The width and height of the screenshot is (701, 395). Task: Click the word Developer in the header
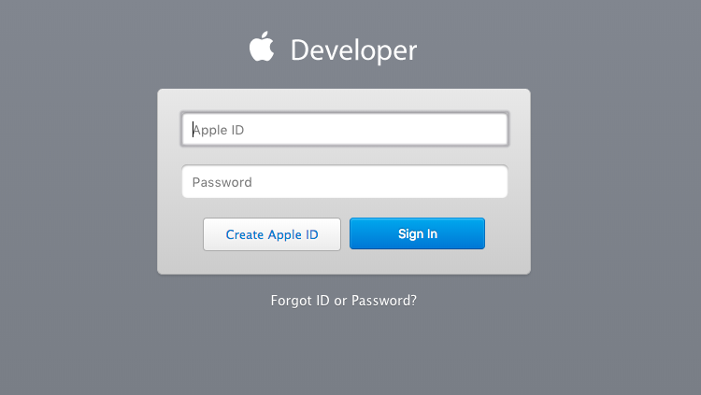click(353, 50)
